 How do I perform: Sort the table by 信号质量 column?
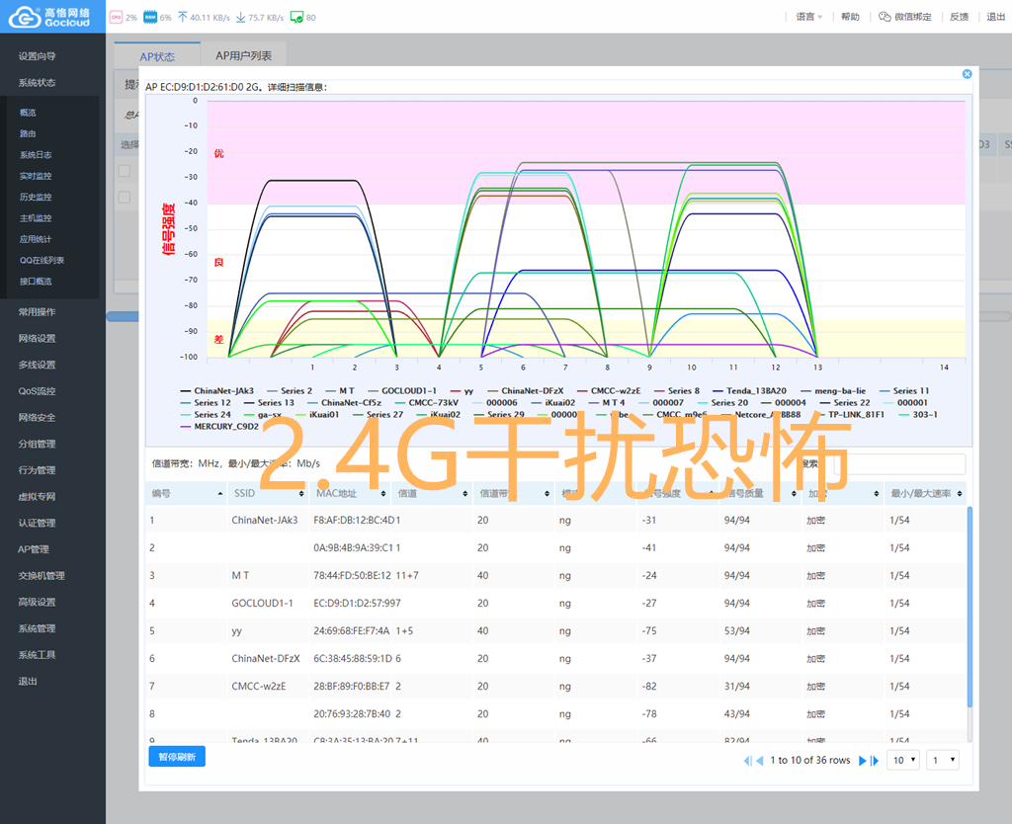760,494
